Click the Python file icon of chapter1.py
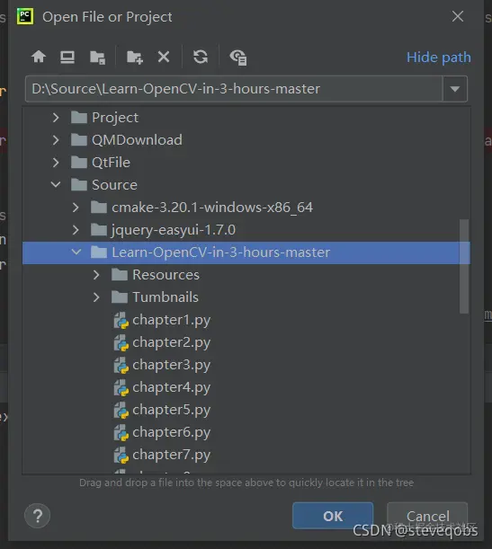The width and height of the screenshot is (492, 549). coord(121,321)
